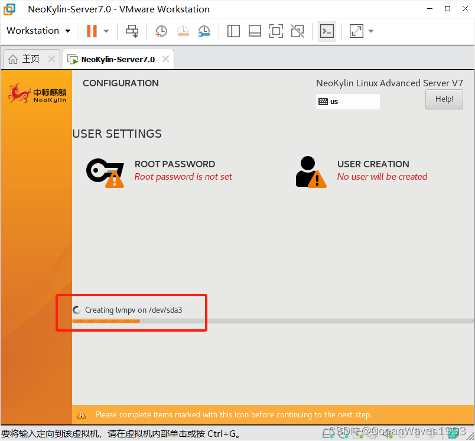
Task: Minimize the VMware Workstation window
Action: pos(430,9)
